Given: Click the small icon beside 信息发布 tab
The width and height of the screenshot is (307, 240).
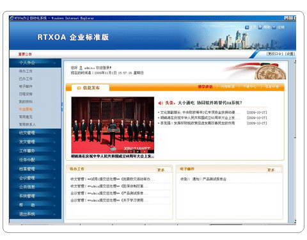Looking at the screenshot, I should pos(79,88).
